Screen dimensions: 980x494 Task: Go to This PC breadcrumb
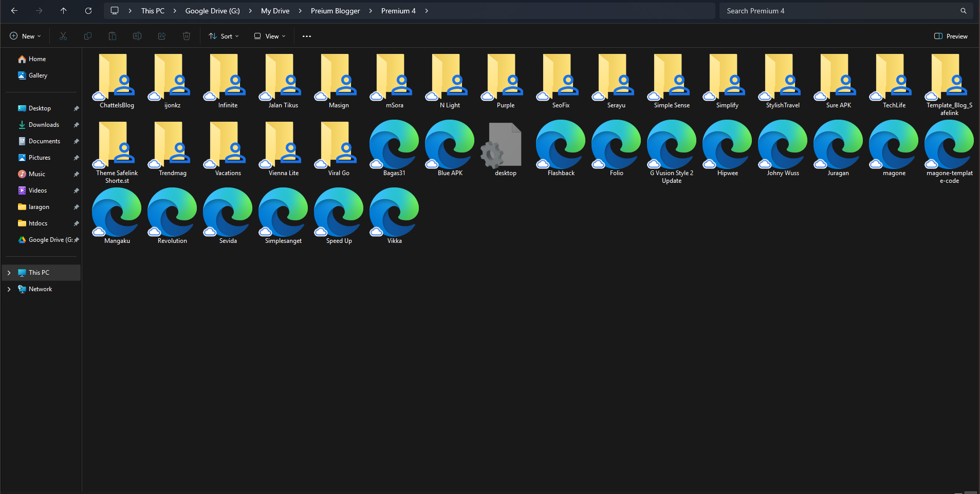pyautogui.click(x=153, y=11)
